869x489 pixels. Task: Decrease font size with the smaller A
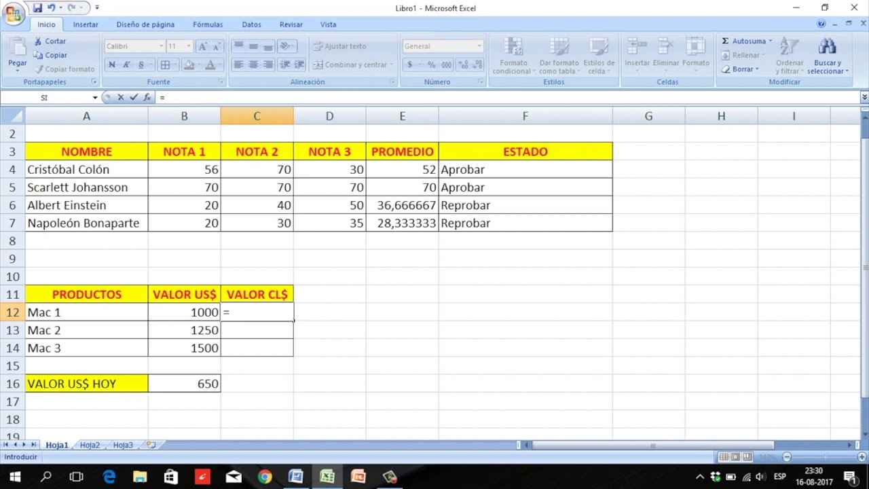click(x=216, y=46)
